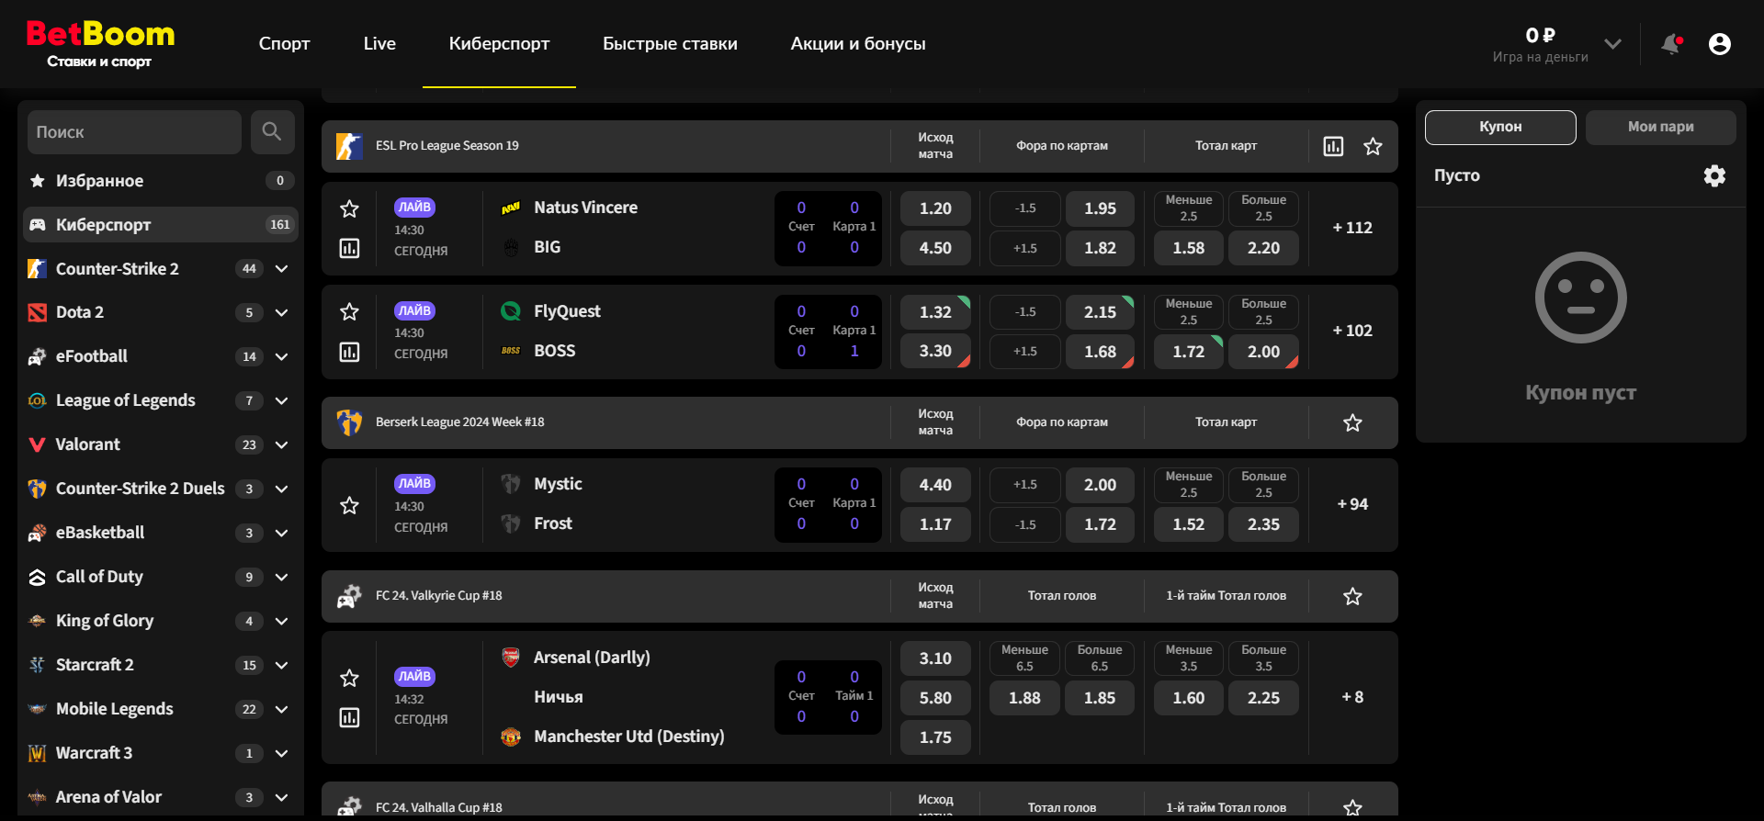Open Акции и бонусы menu
This screenshot has width=1764, height=821.
(857, 43)
